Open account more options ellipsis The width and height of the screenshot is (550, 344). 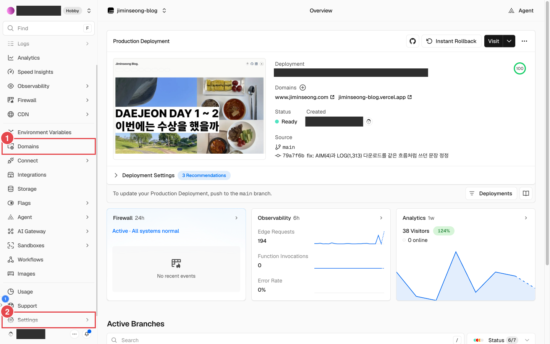pos(74,334)
